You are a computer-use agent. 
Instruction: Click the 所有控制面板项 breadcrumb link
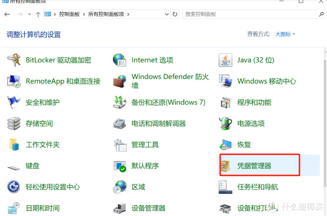[x=106, y=14]
